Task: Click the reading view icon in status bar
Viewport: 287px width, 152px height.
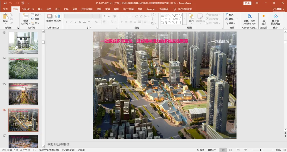Action: 238,150
